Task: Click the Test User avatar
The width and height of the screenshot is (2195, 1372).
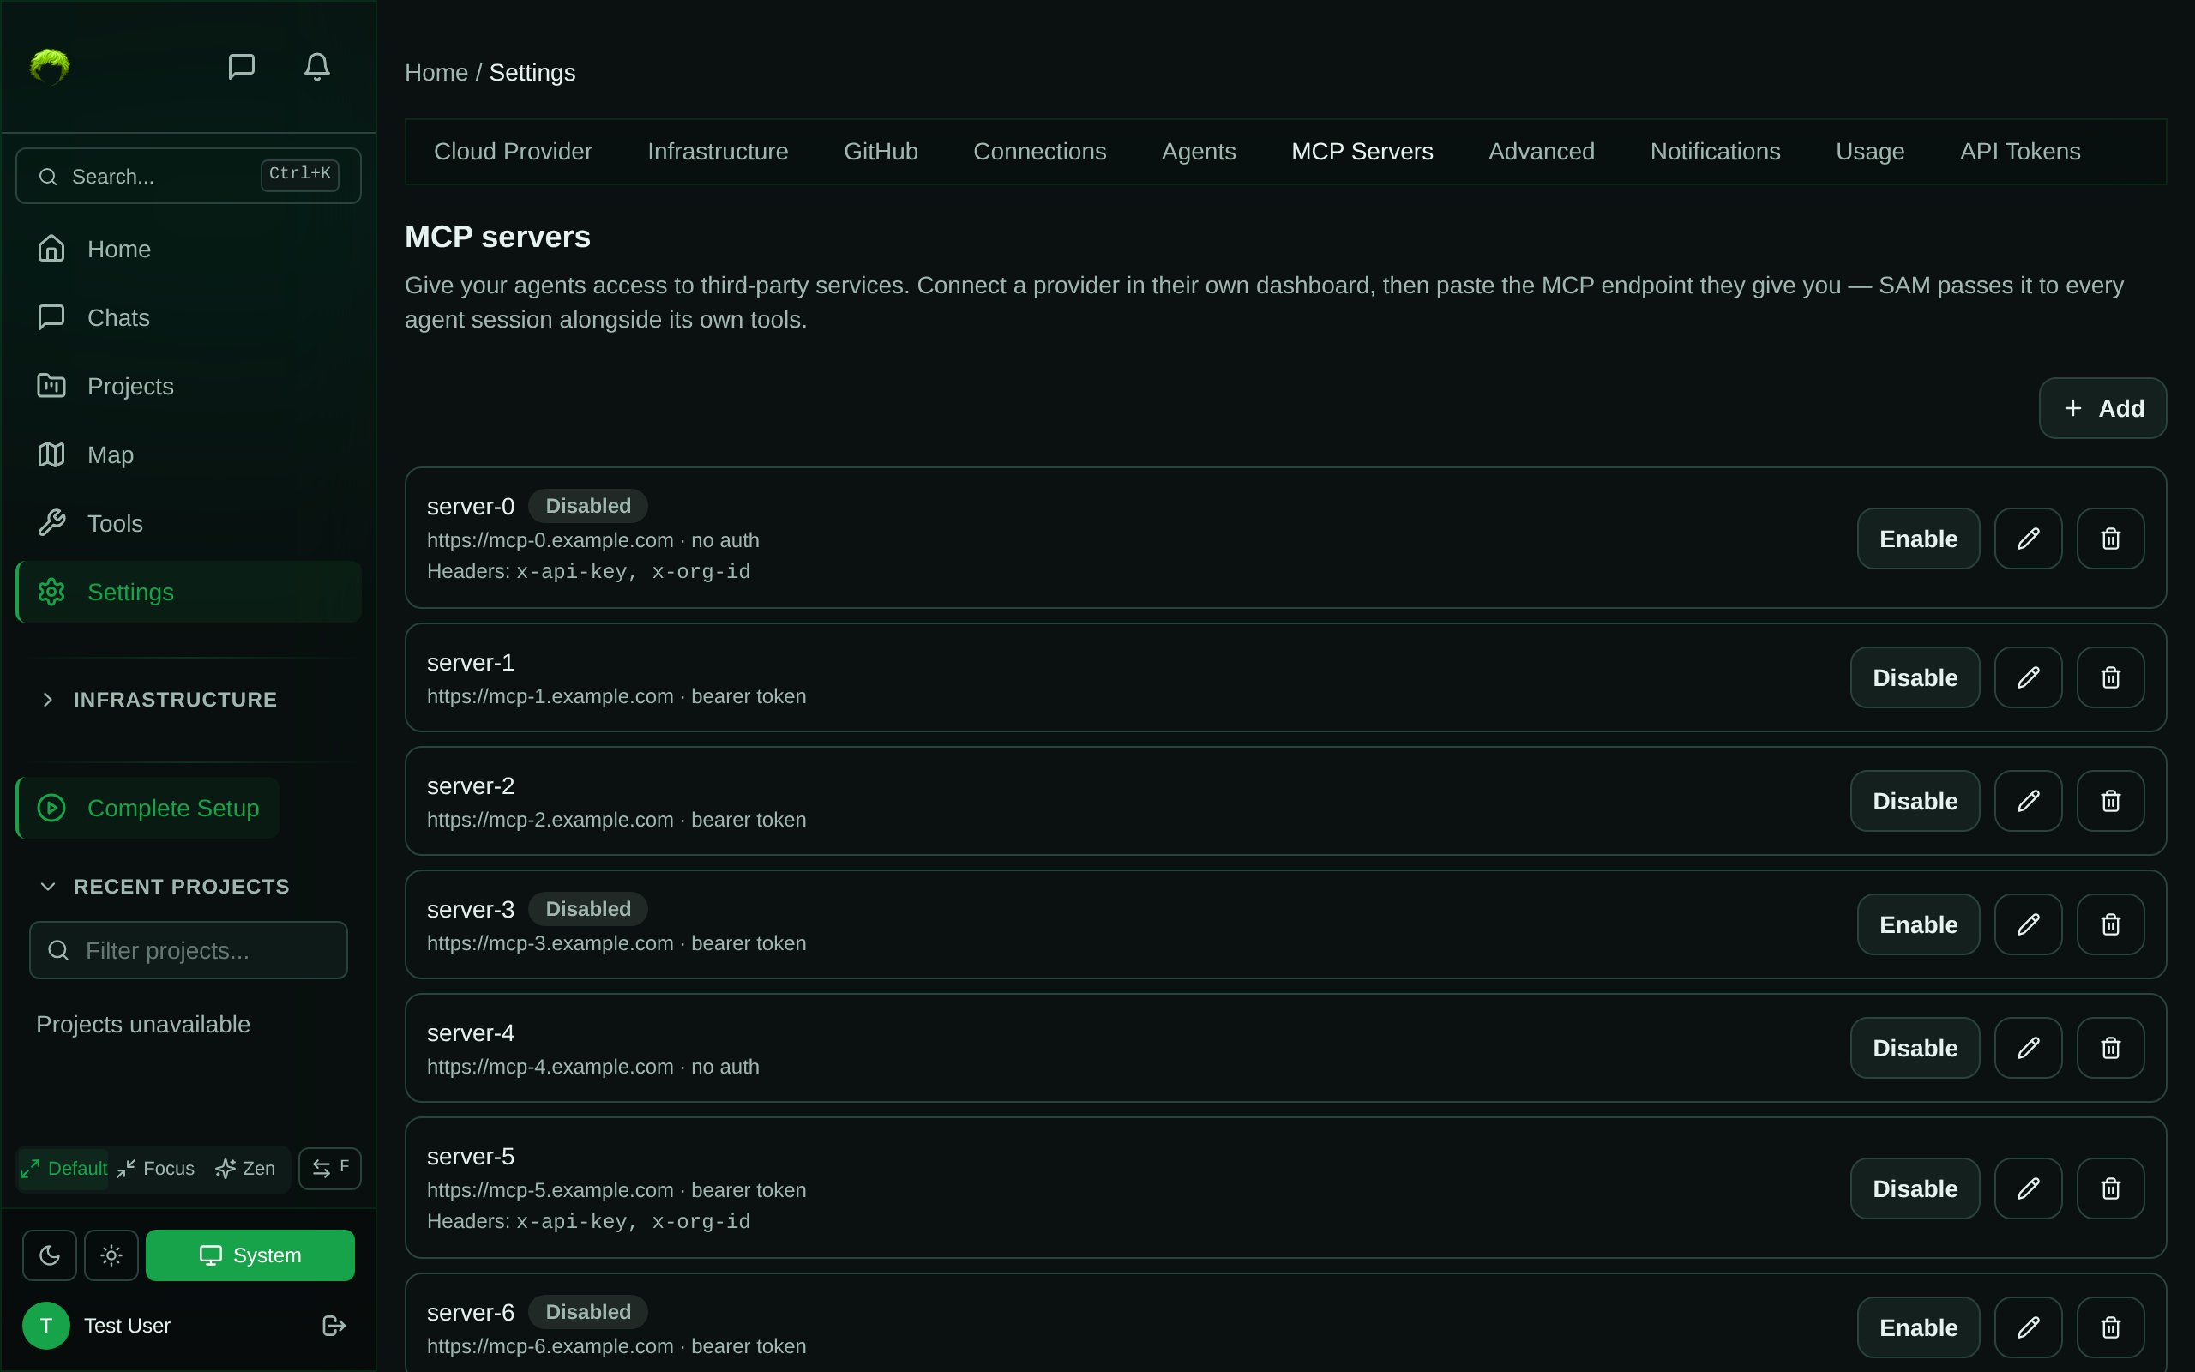Action: [x=46, y=1326]
